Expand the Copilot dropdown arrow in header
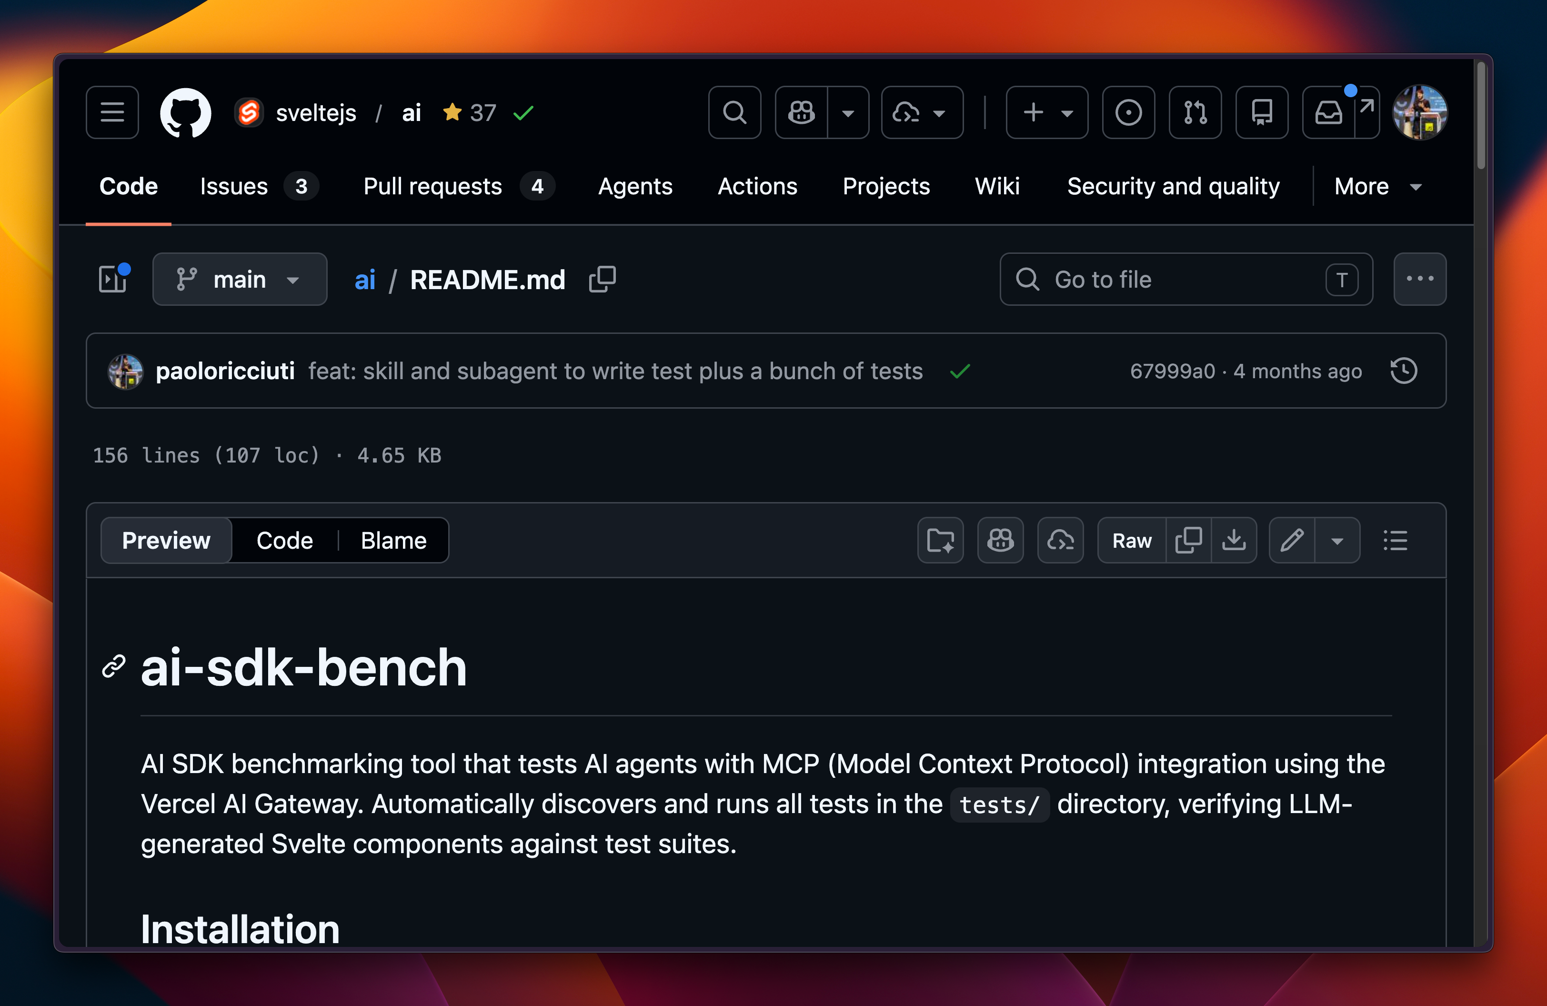 point(848,112)
